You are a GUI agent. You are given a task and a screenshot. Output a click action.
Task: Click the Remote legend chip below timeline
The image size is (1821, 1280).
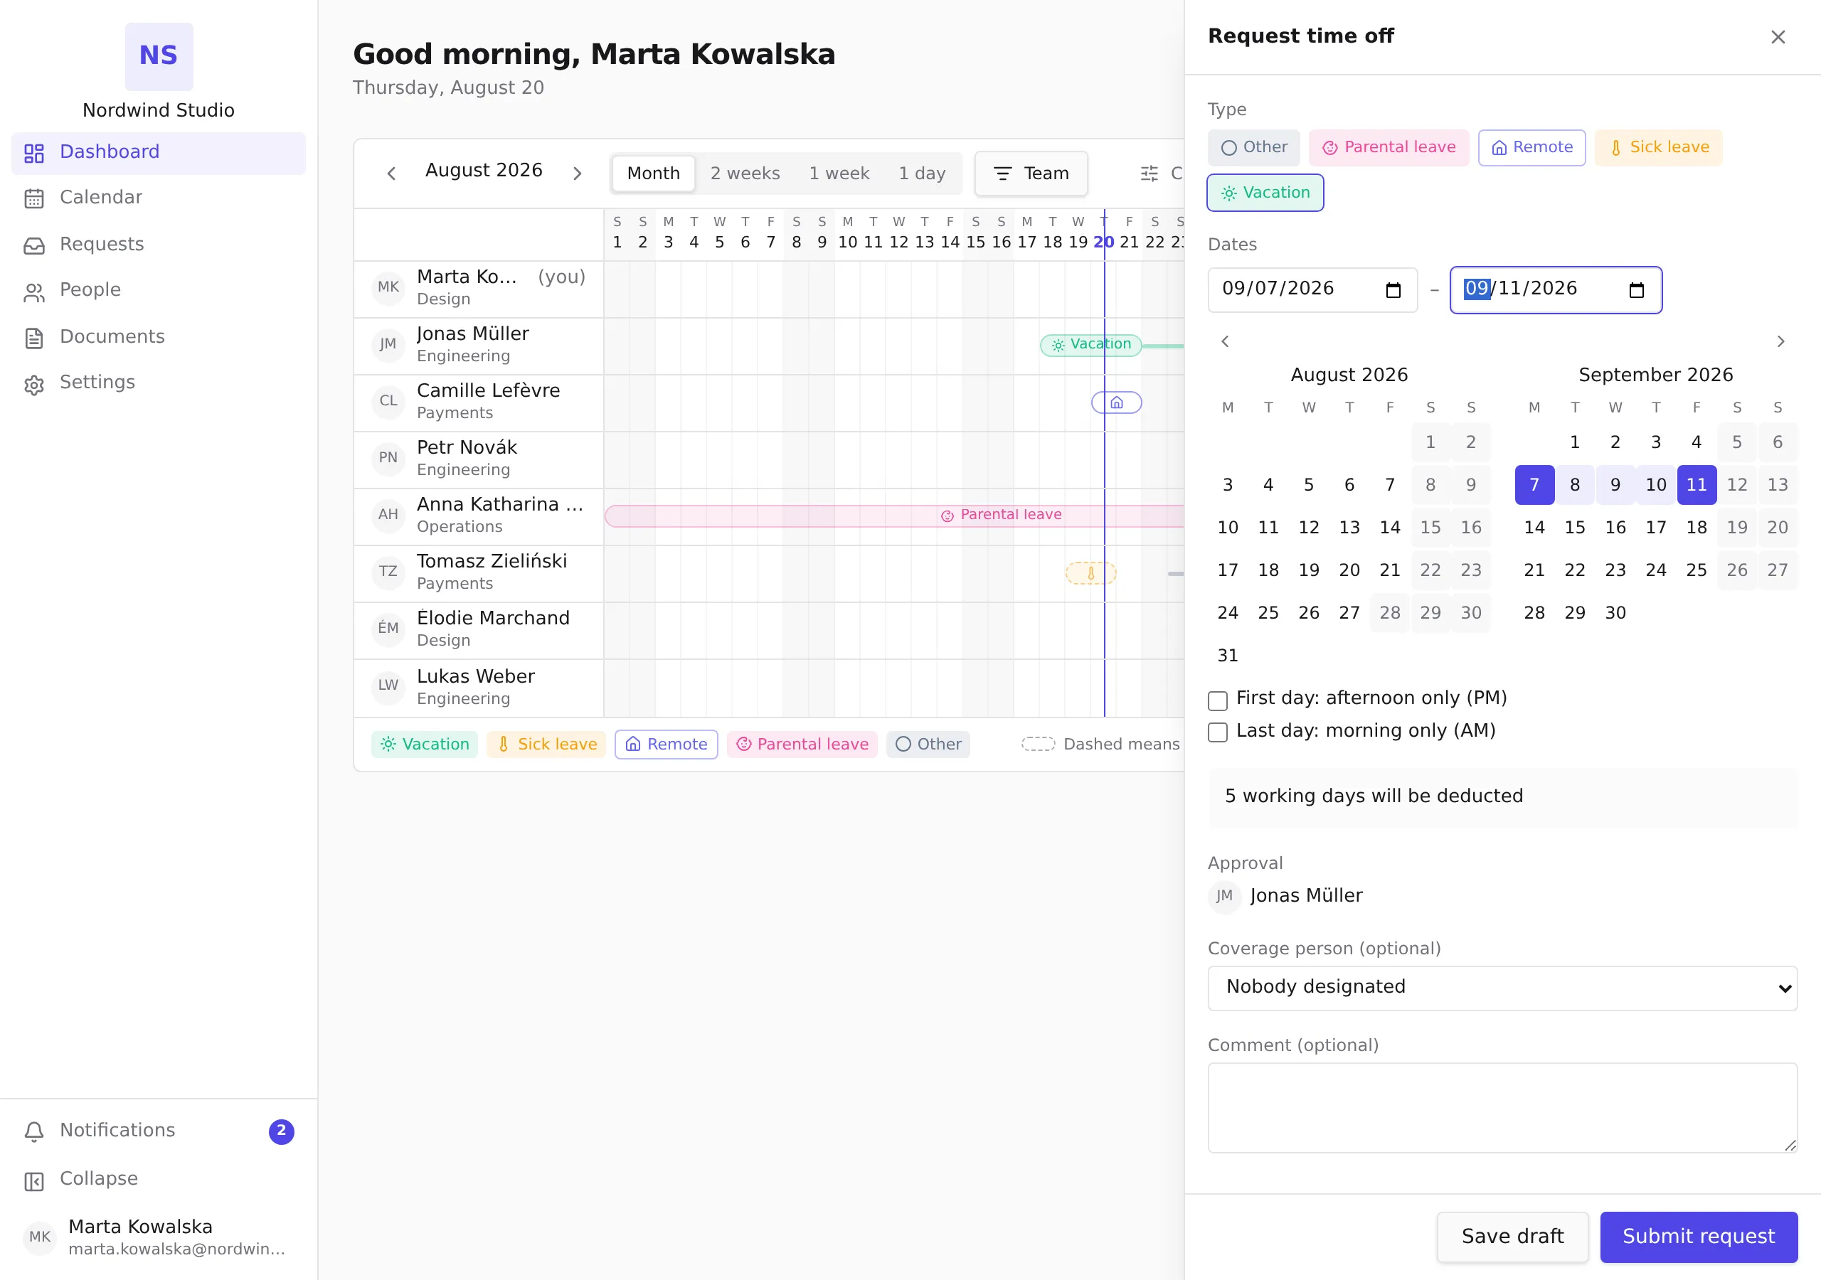point(667,745)
